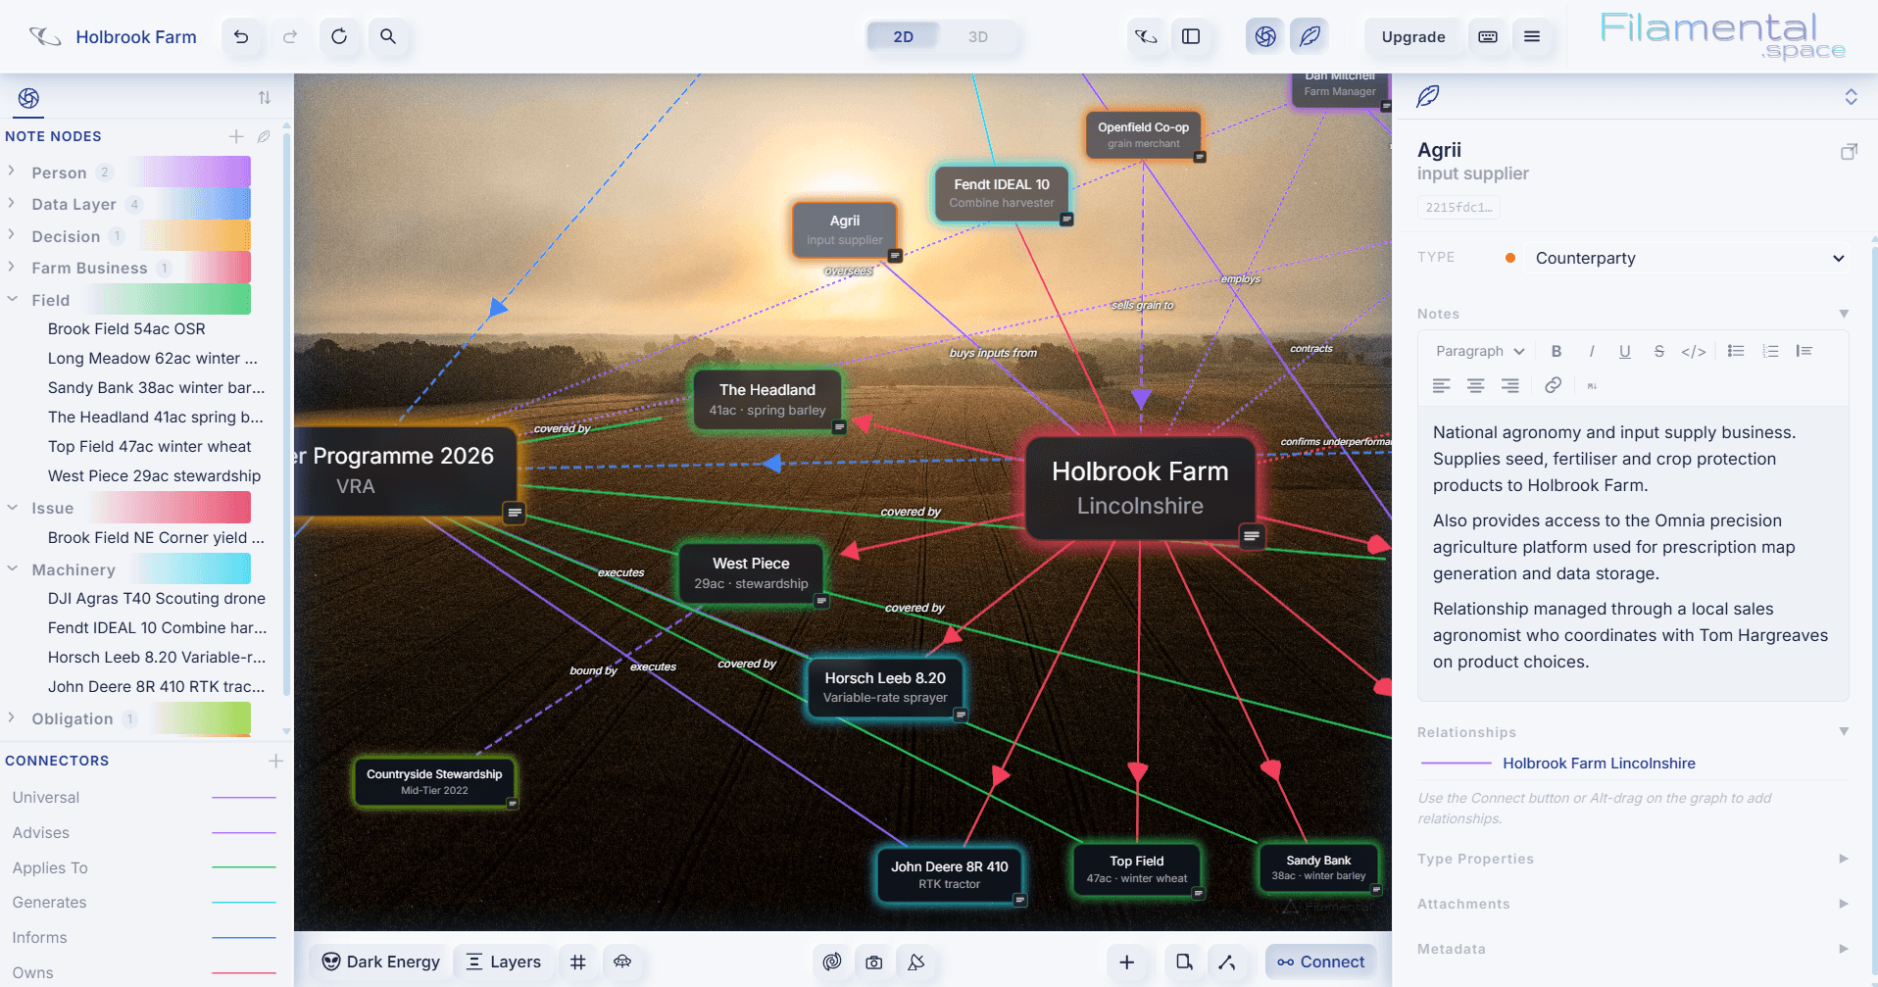Screen dimensions: 1878x987
Task: Click the redo arrow icon
Action: pos(290,37)
